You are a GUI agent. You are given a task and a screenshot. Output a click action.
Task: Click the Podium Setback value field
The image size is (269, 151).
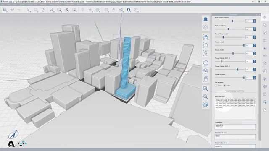(249, 29)
